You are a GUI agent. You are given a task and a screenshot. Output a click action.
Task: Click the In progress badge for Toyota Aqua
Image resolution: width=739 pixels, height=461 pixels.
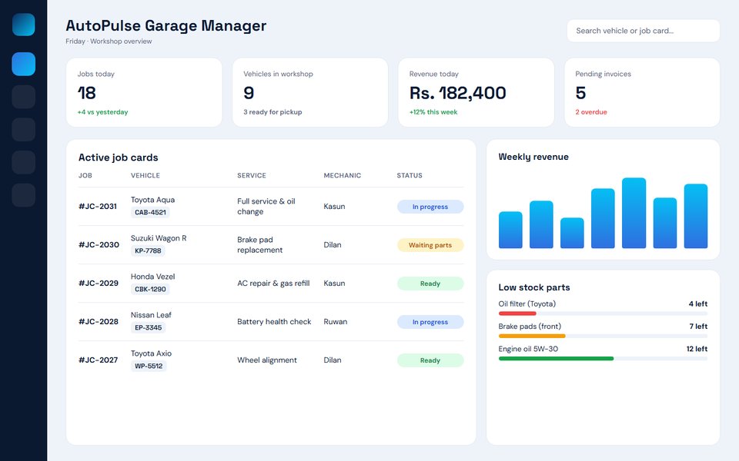pos(430,207)
